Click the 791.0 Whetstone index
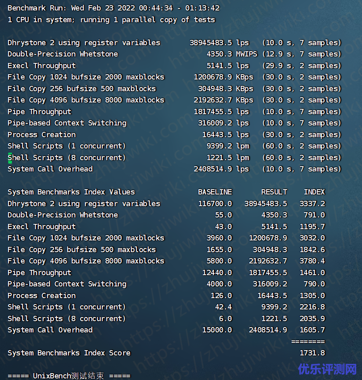The width and height of the screenshot is (362, 380). 314,215
